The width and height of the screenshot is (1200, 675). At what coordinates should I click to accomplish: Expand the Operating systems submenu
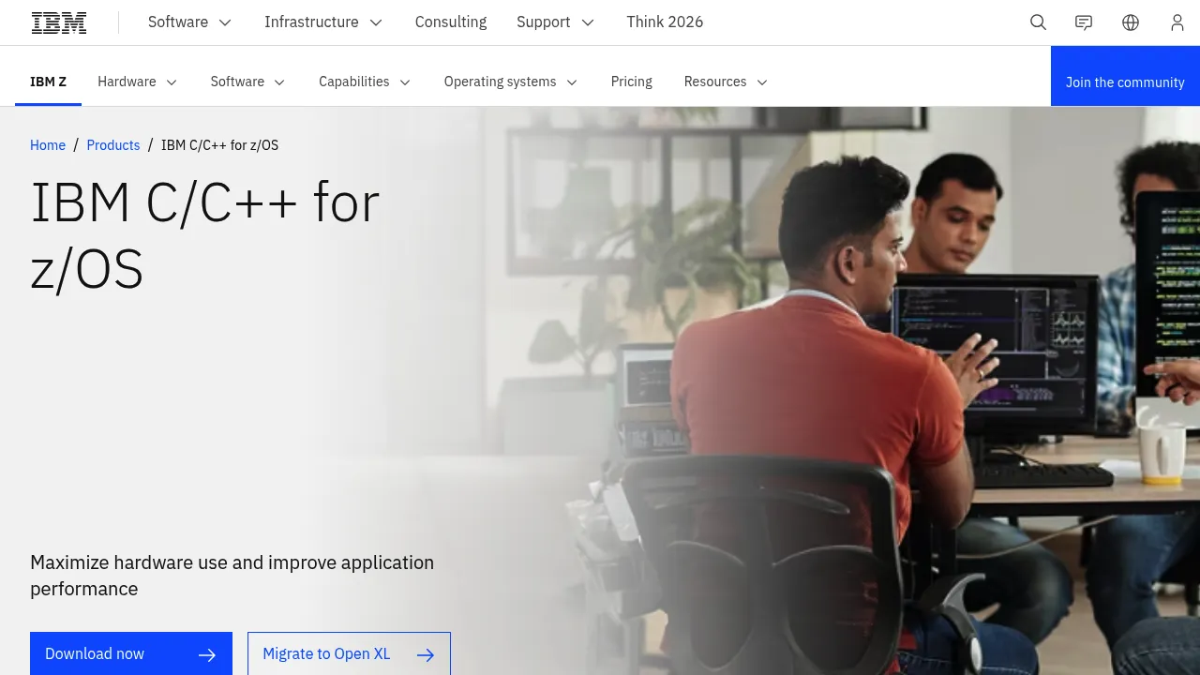coord(511,82)
